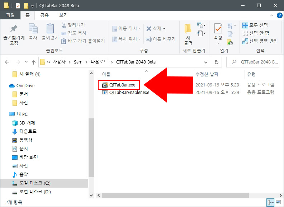Switch to the 보기 tab
Image resolution: width=284 pixels, height=207 pixels.
[63, 15]
